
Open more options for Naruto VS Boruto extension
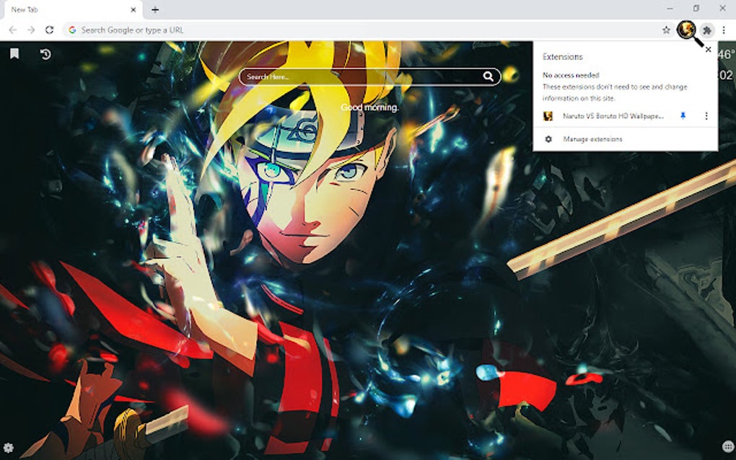tap(706, 116)
